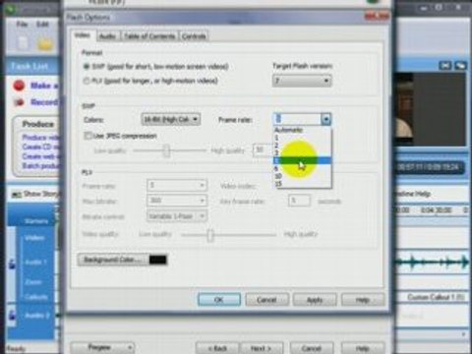Click Show Storyboard button icon
Screen dimensions: 472x354
pos(17,195)
